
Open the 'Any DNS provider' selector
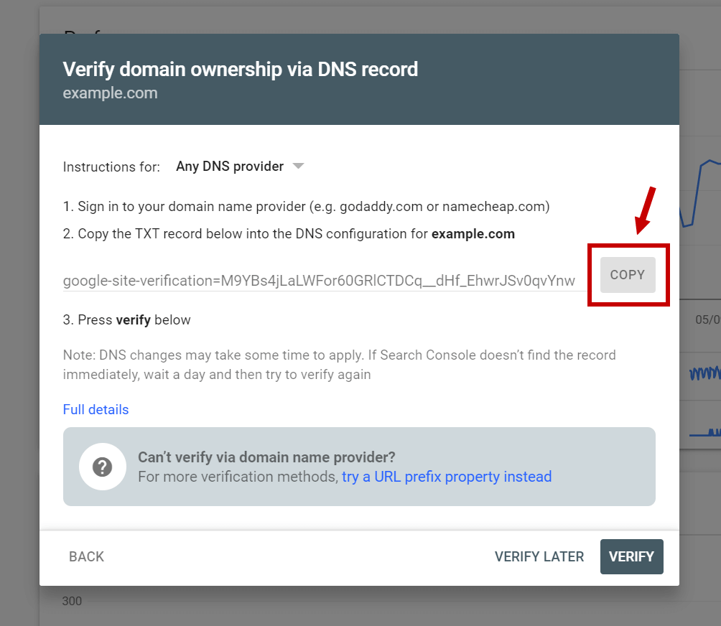click(240, 166)
